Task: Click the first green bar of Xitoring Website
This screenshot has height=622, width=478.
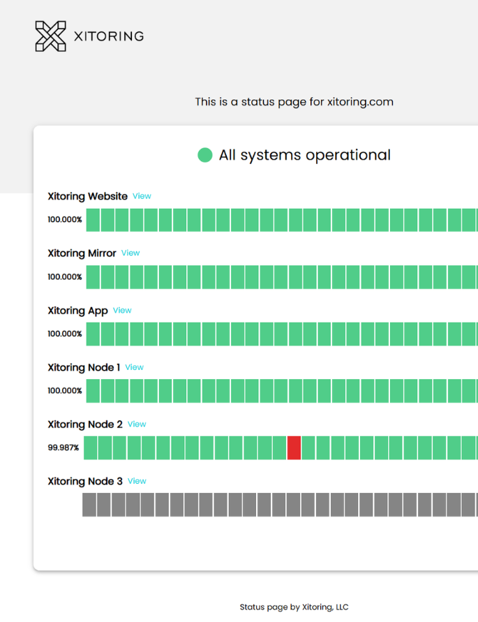Action: (x=93, y=220)
